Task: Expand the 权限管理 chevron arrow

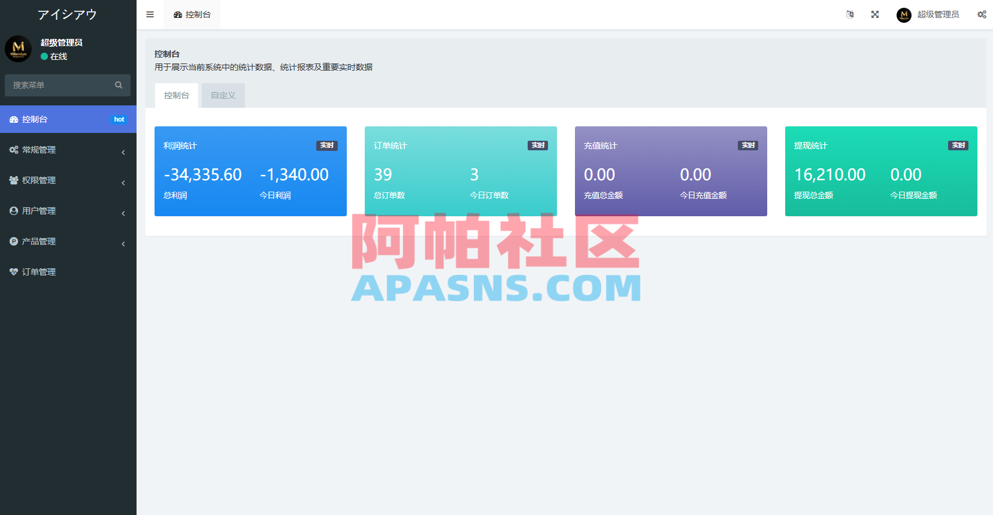Action: (123, 183)
